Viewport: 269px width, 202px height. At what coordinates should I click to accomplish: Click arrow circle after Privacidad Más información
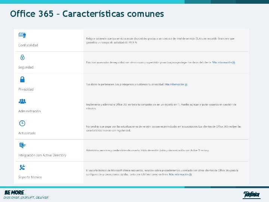[186, 85]
